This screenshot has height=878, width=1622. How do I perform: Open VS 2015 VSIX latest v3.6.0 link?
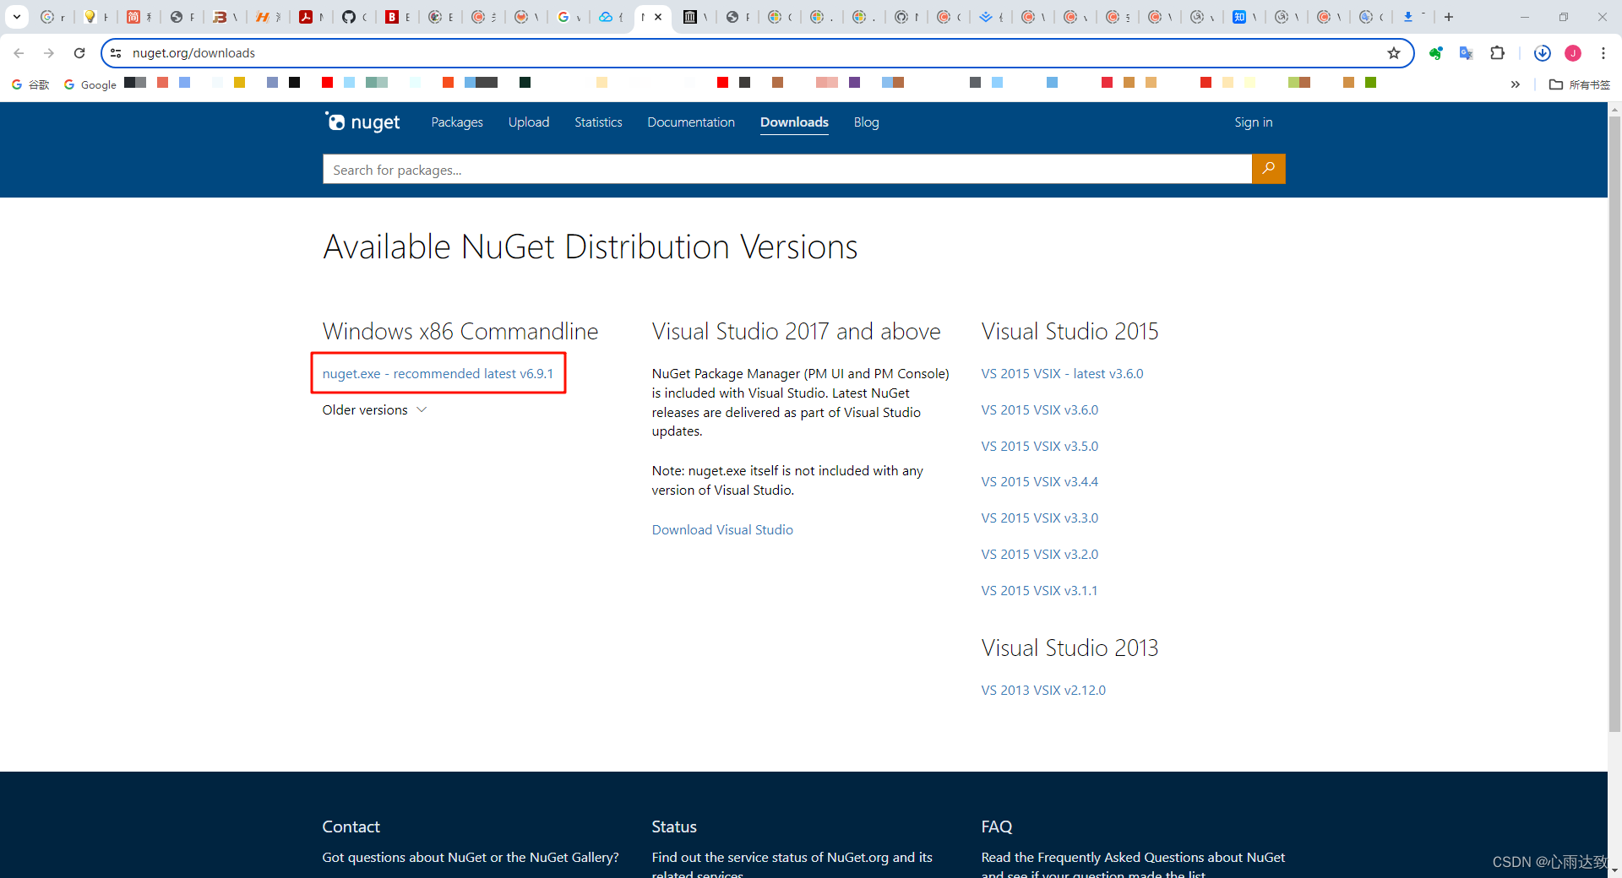click(1062, 373)
